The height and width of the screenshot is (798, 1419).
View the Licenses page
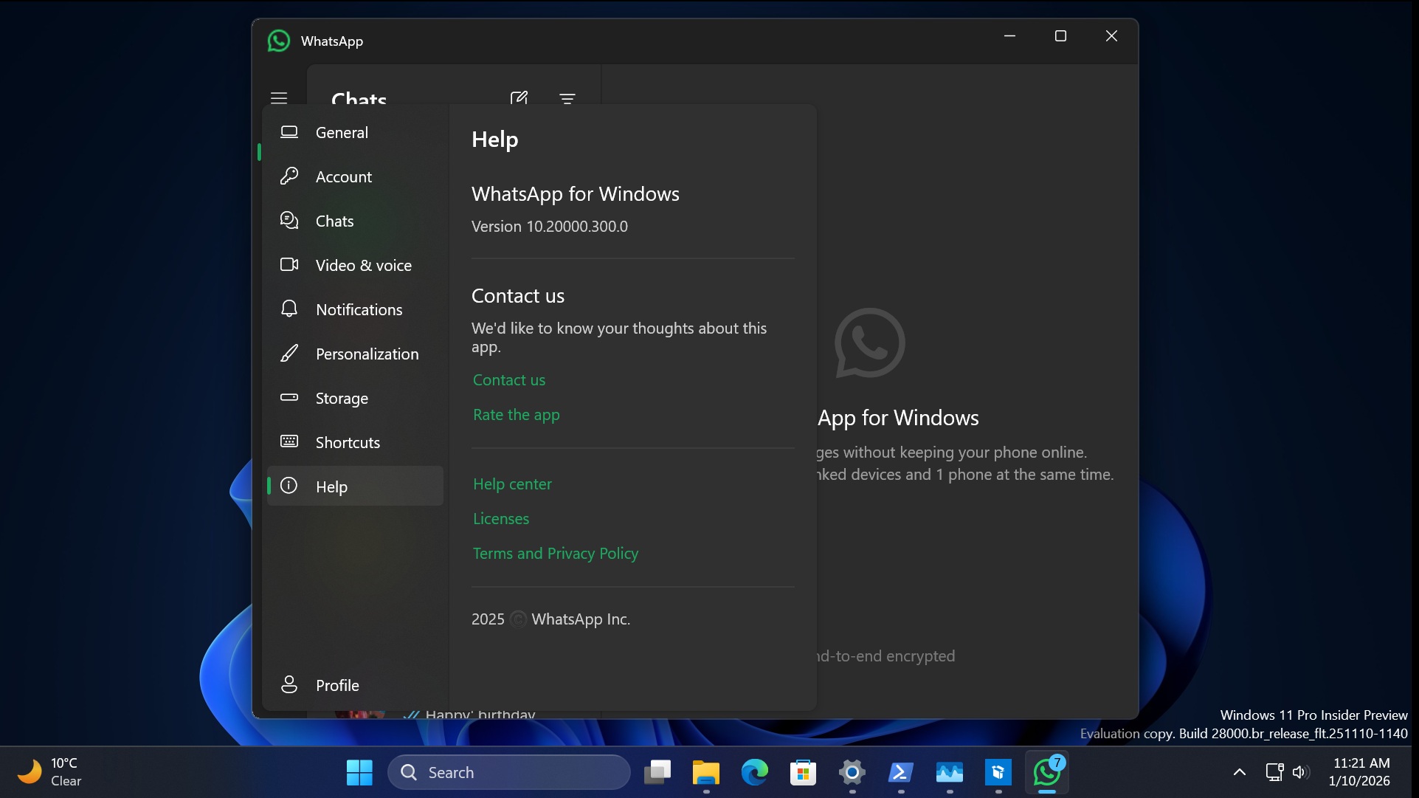click(501, 518)
